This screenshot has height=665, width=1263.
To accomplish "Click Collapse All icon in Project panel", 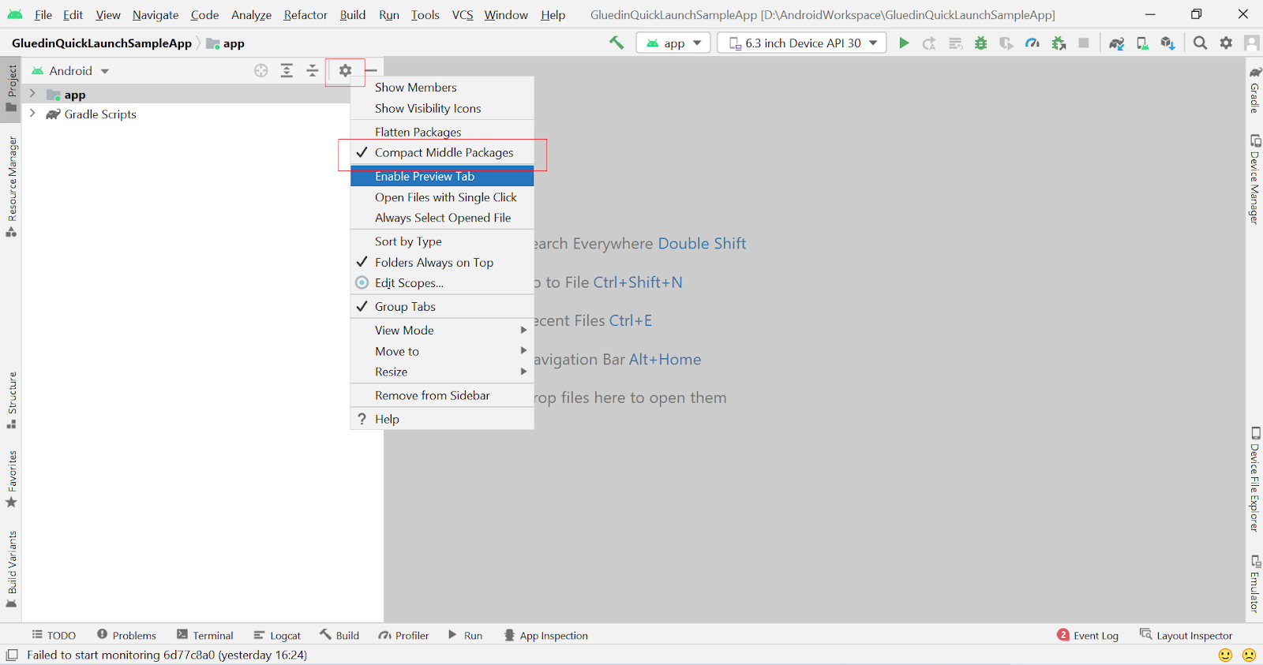I will (x=313, y=70).
